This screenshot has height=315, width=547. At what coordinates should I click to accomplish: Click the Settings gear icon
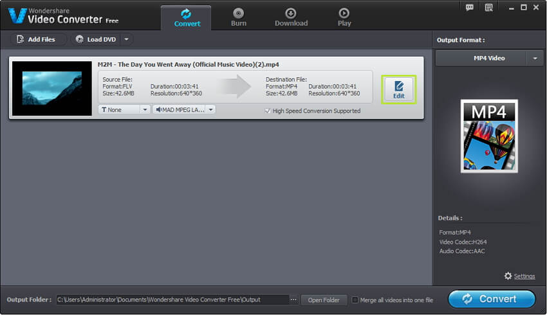(508, 276)
